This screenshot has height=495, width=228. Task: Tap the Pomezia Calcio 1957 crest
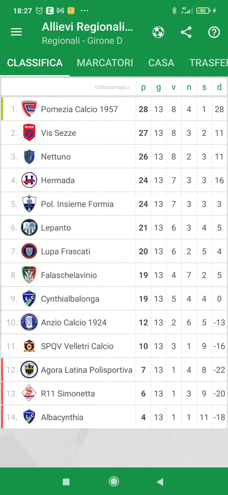pyautogui.click(x=29, y=109)
